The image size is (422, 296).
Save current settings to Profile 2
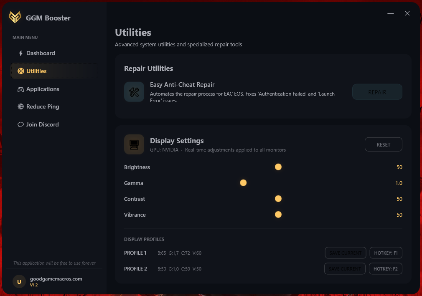tap(344, 268)
